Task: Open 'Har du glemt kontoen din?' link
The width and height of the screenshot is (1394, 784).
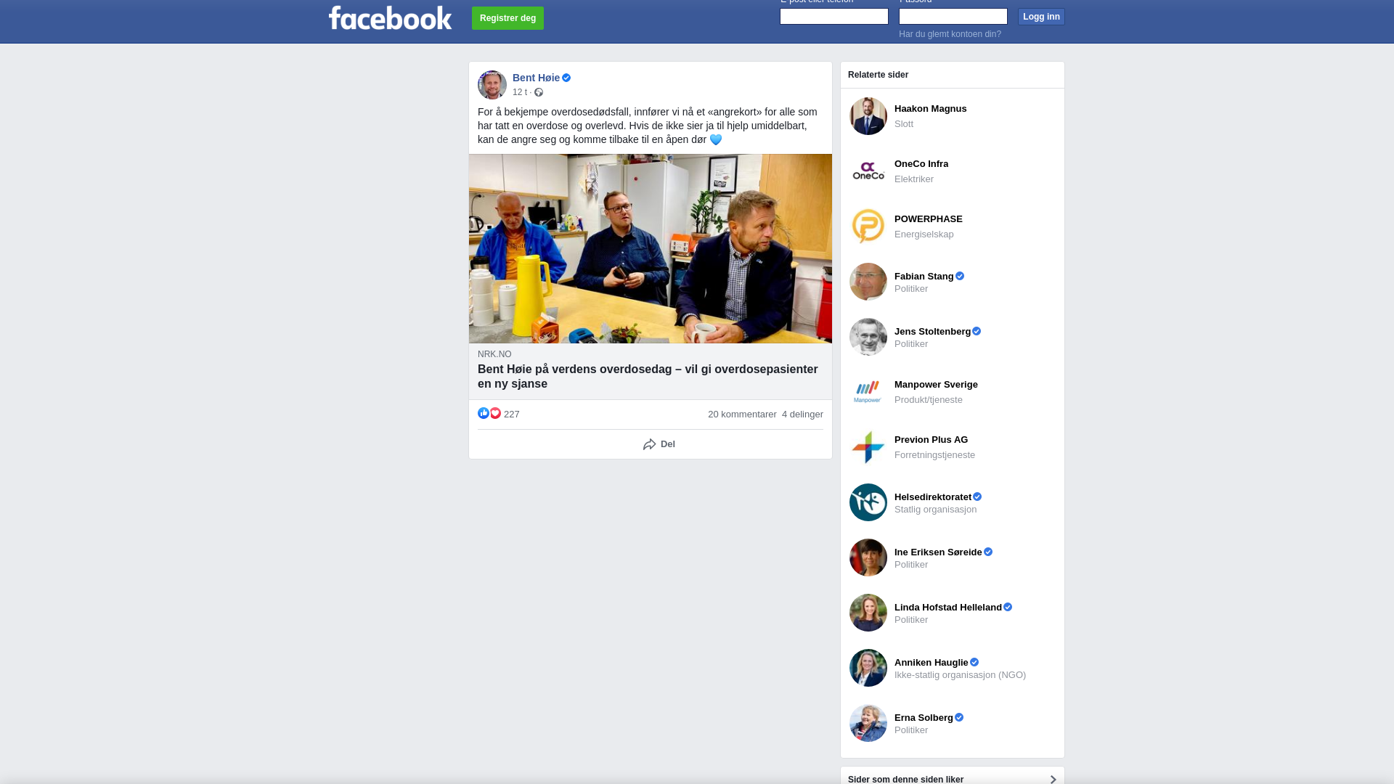Action: point(950,34)
